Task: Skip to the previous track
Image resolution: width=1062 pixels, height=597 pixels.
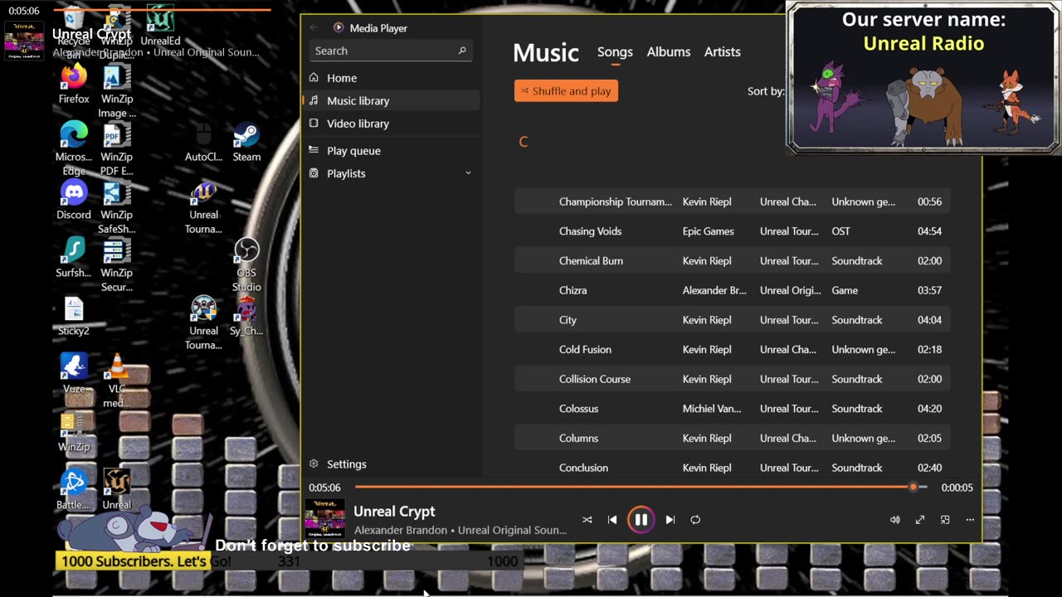Action: tap(612, 520)
